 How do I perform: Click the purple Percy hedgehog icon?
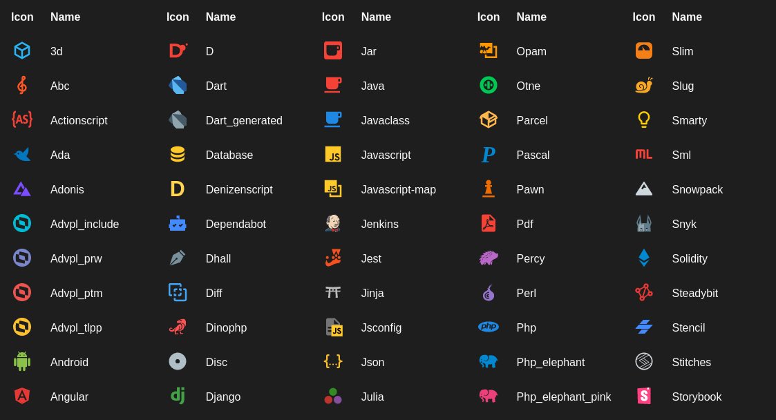click(x=489, y=258)
